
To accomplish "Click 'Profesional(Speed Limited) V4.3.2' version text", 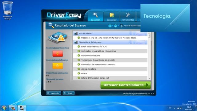I will tap(138, 94).
